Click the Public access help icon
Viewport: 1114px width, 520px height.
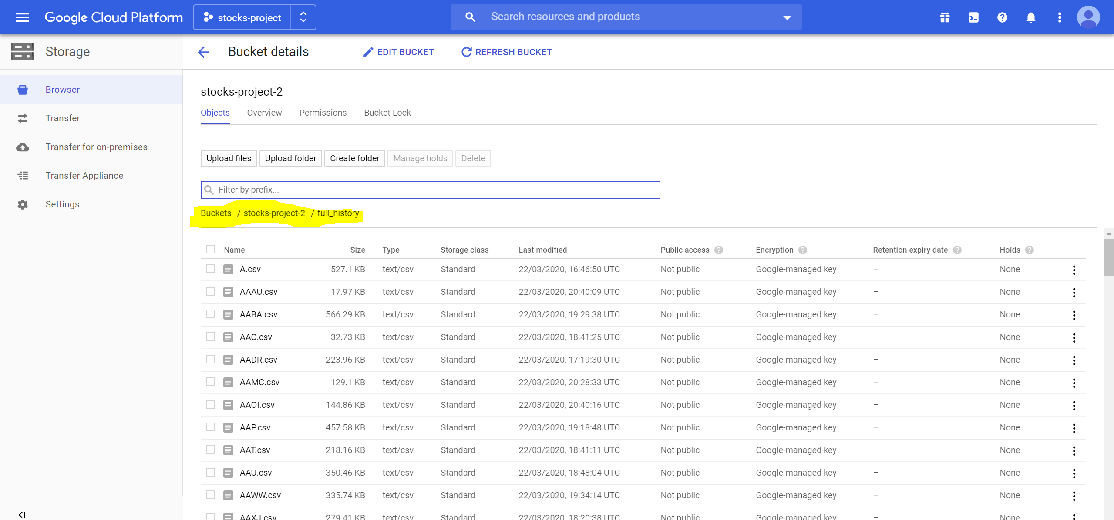click(x=719, y=250)
